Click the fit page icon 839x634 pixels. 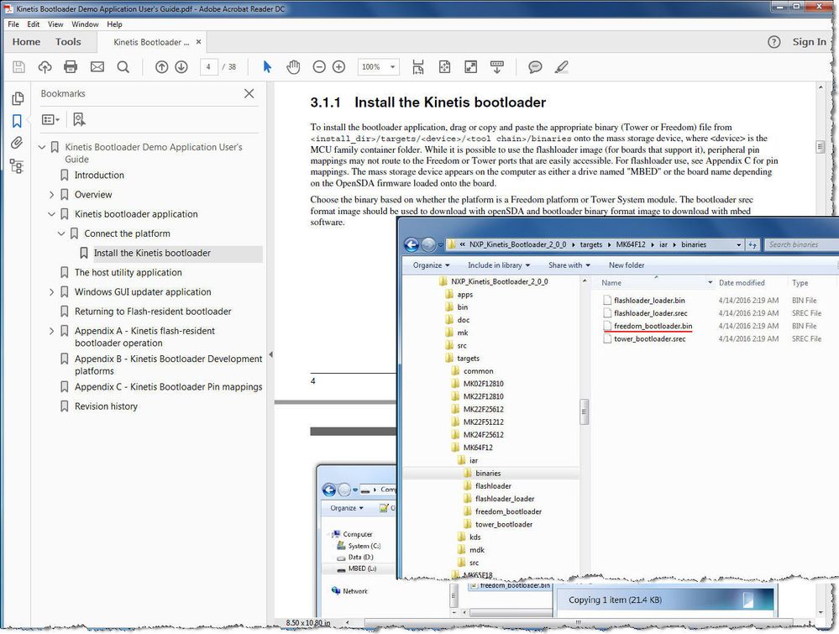click(x=444, y=67)
